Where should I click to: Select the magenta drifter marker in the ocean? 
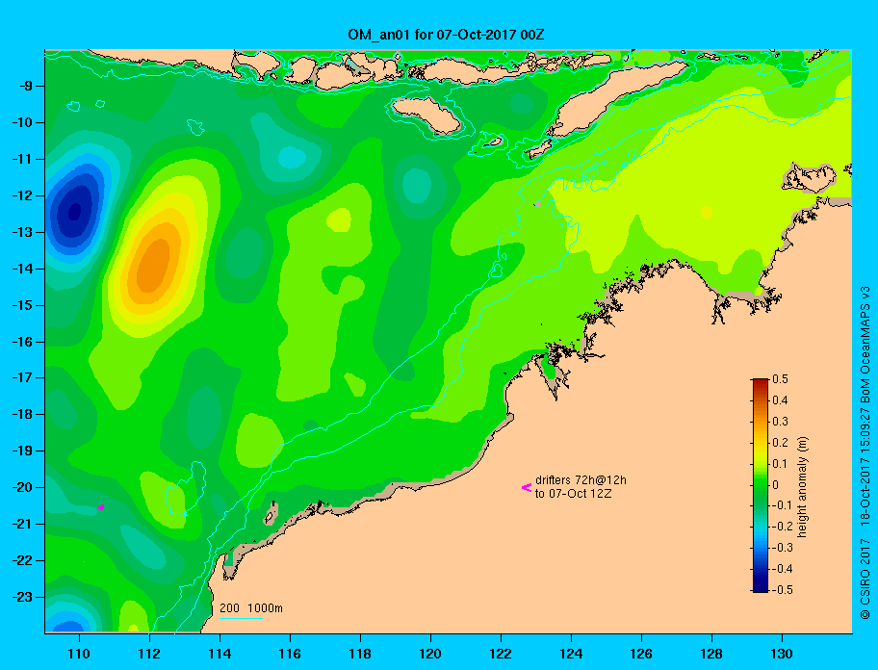pyautogui.click(x=101, y=507)
